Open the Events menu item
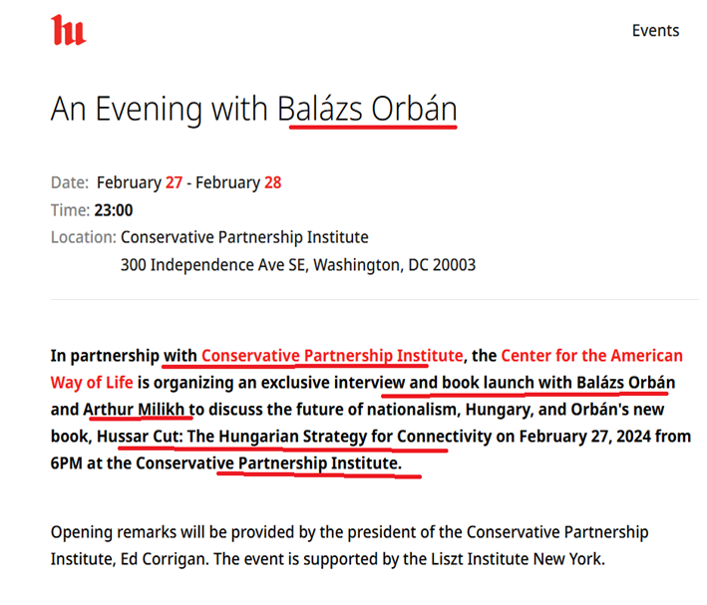The width and height of the screenshot is (707, 605). pos(655,30)
